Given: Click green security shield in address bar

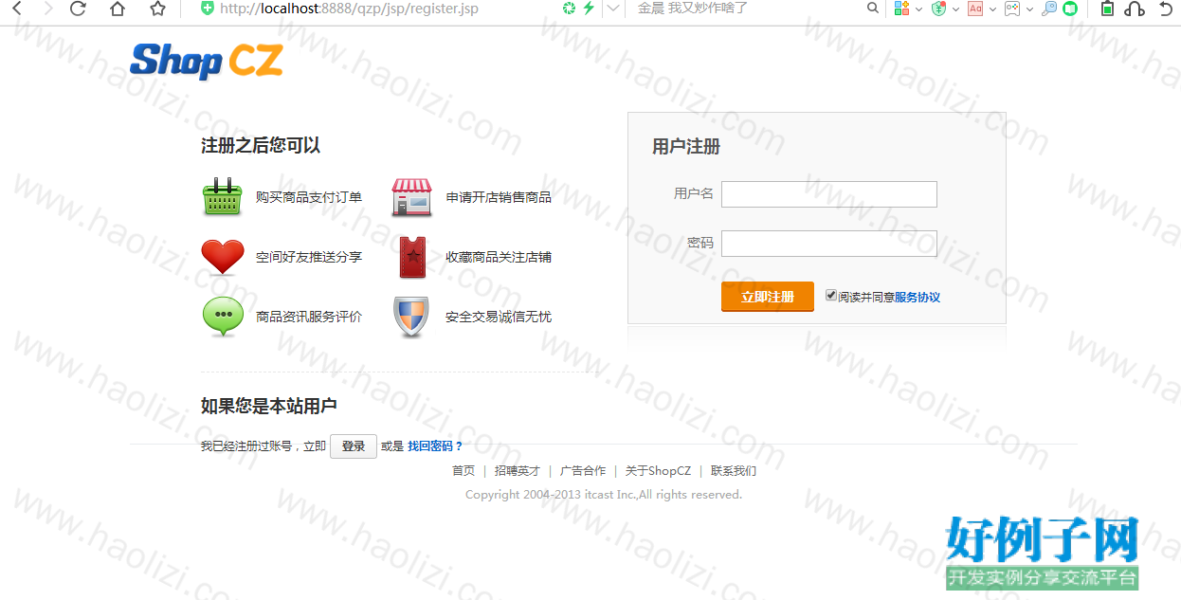Looking at the screenshot, I should tap(207, 9).
